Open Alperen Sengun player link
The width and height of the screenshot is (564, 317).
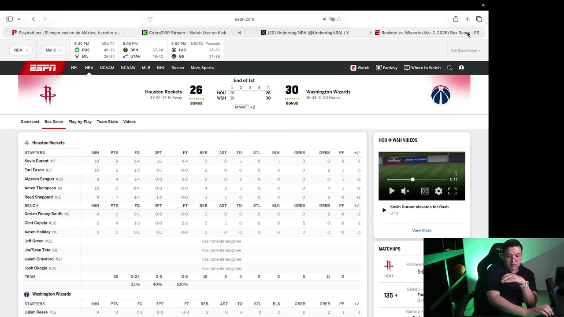(39, 179)
